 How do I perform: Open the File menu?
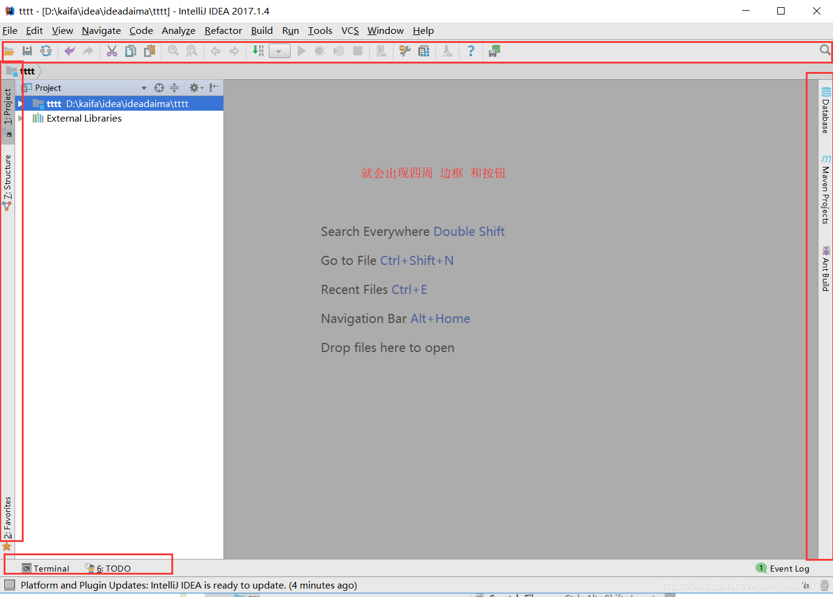coord(10,31)
